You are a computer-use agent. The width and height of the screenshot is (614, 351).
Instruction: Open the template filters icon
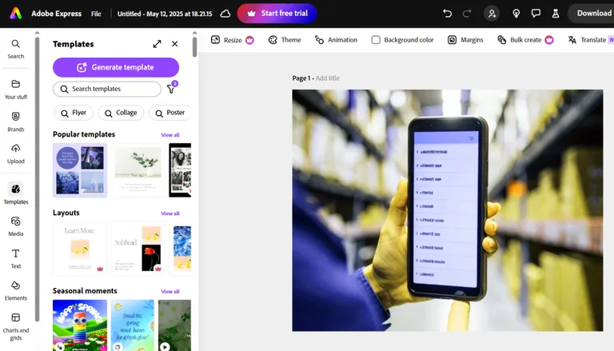(x=172, y=89)
